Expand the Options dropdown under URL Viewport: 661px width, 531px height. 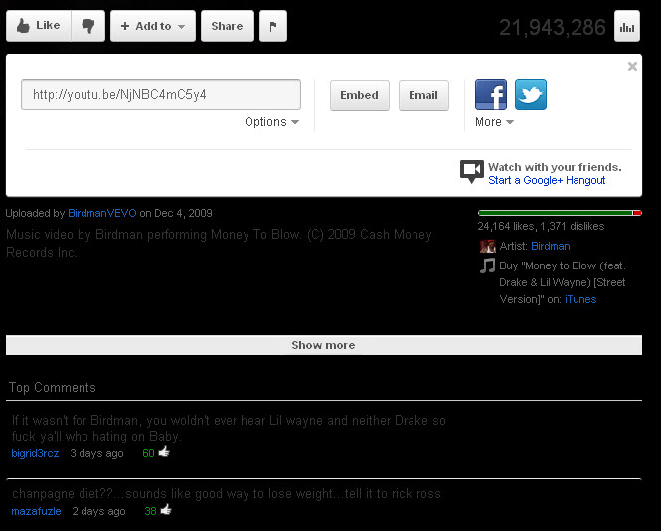271,122
